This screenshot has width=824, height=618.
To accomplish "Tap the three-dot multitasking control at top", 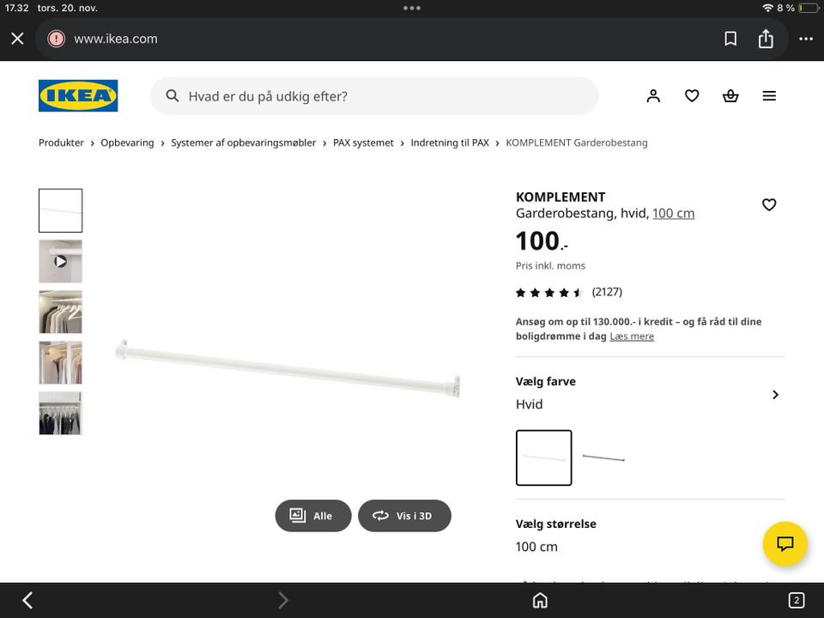I will [x=411, y=8].
